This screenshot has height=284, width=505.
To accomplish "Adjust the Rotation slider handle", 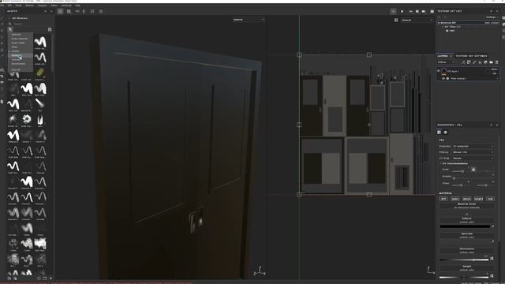I will [x=454, y=178].
